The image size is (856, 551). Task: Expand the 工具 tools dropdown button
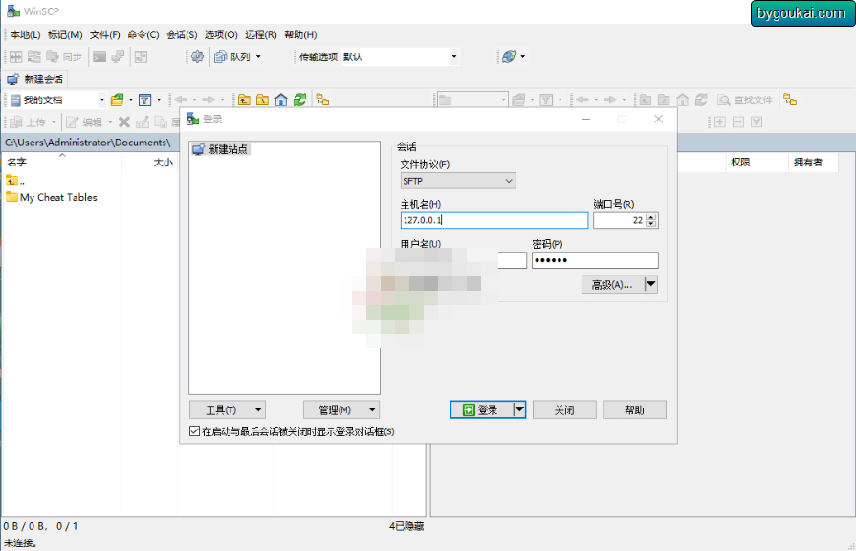227,409
